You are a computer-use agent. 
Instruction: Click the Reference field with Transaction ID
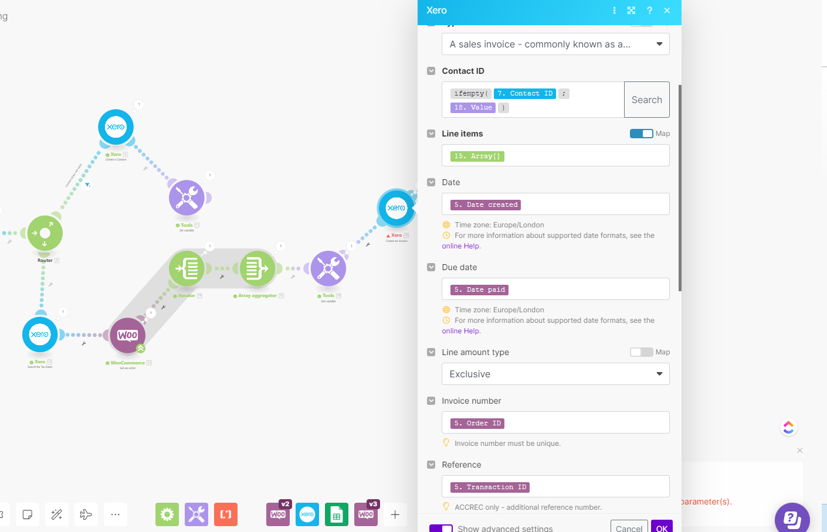555,486
